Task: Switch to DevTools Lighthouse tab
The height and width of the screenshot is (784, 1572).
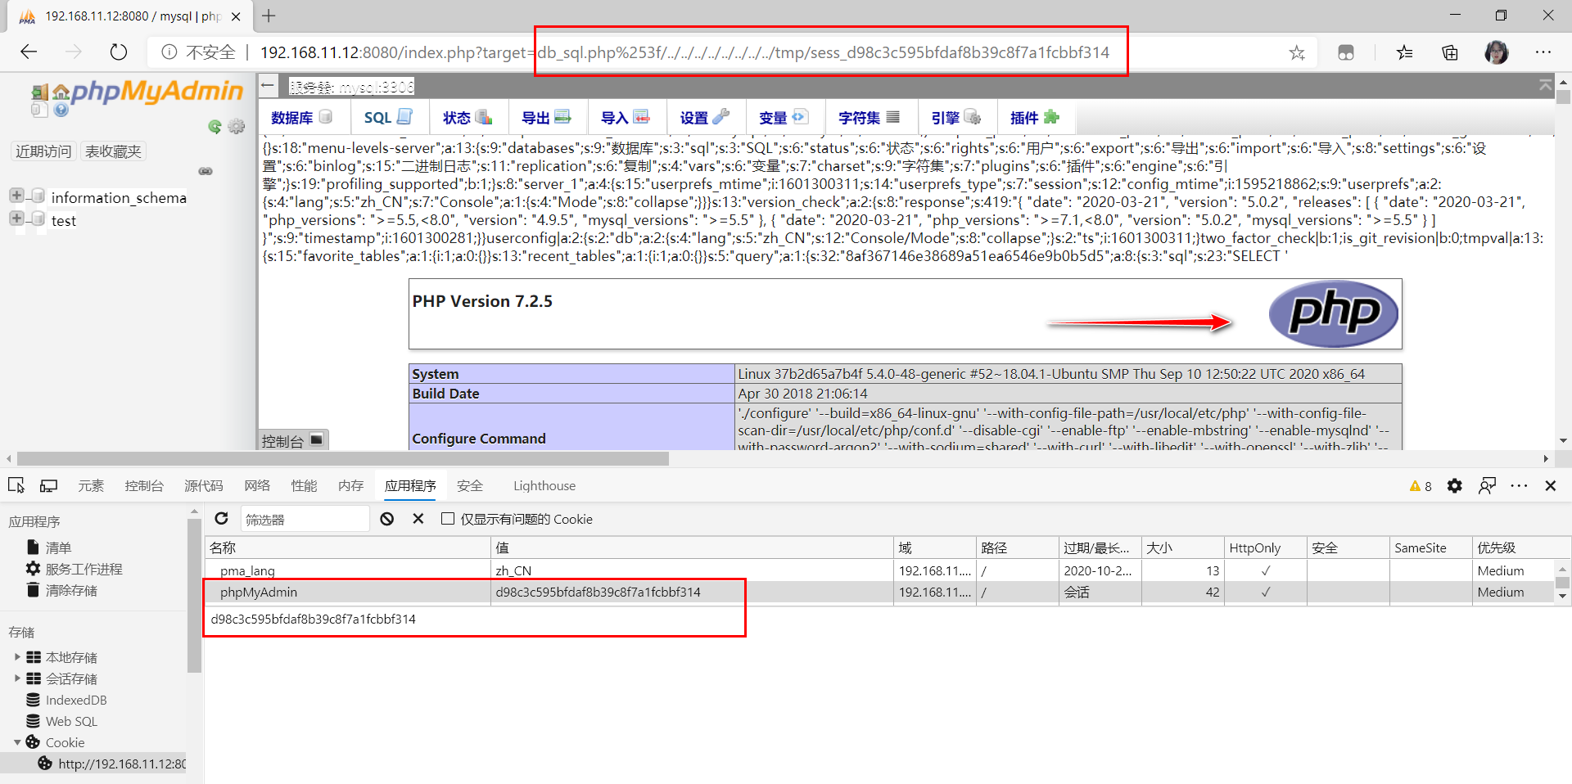Action: pos(544,486)
